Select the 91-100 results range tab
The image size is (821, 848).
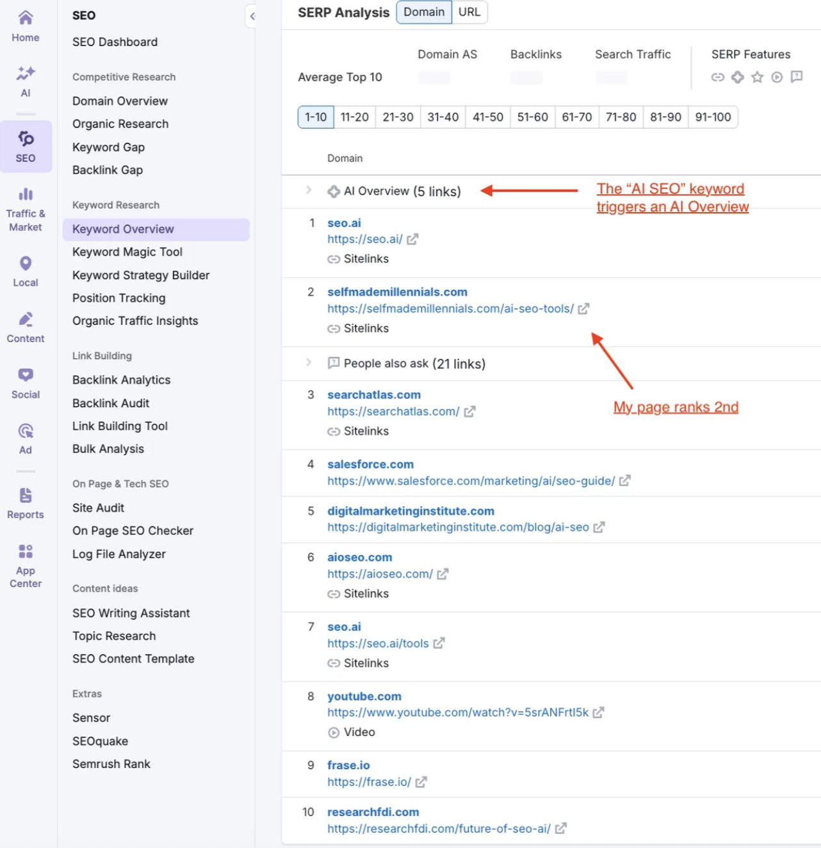(x=713, y=117)
